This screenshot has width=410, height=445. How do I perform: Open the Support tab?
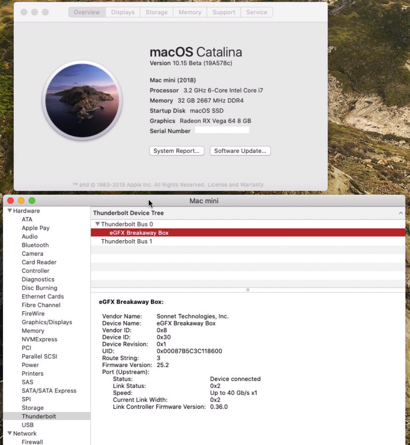point(224,12)
